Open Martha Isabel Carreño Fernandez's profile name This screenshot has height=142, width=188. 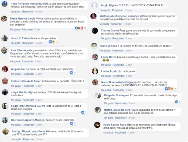(x=119, y=16)
